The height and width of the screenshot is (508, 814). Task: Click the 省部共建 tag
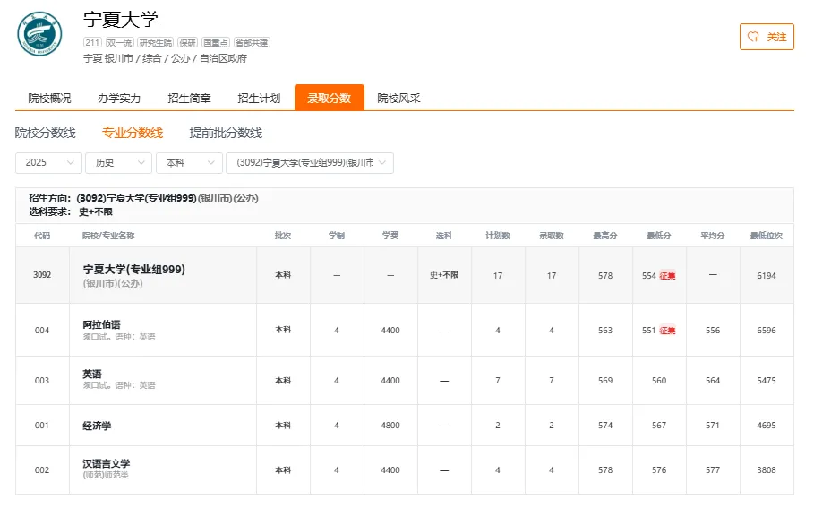tap(252, 43)
